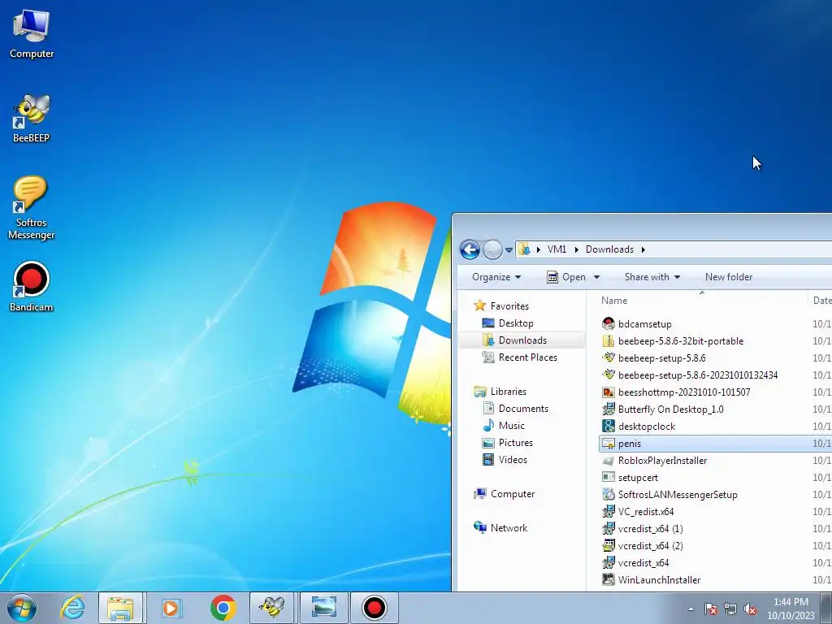Screen dimensions: 832x624
Task: Select the BeeBEEP desktop shortcut
Action: tap(32, 118)
